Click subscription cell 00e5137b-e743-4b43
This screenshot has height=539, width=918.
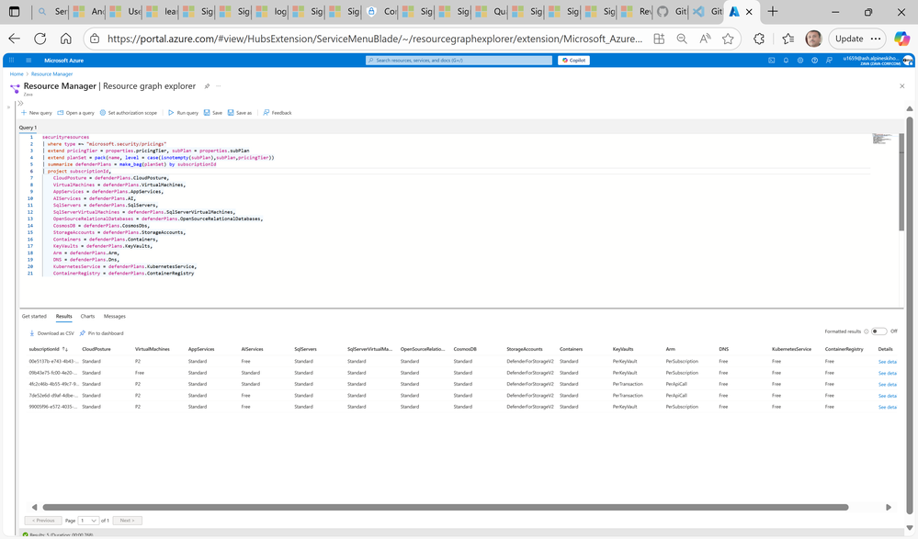[x=52, y=361]
